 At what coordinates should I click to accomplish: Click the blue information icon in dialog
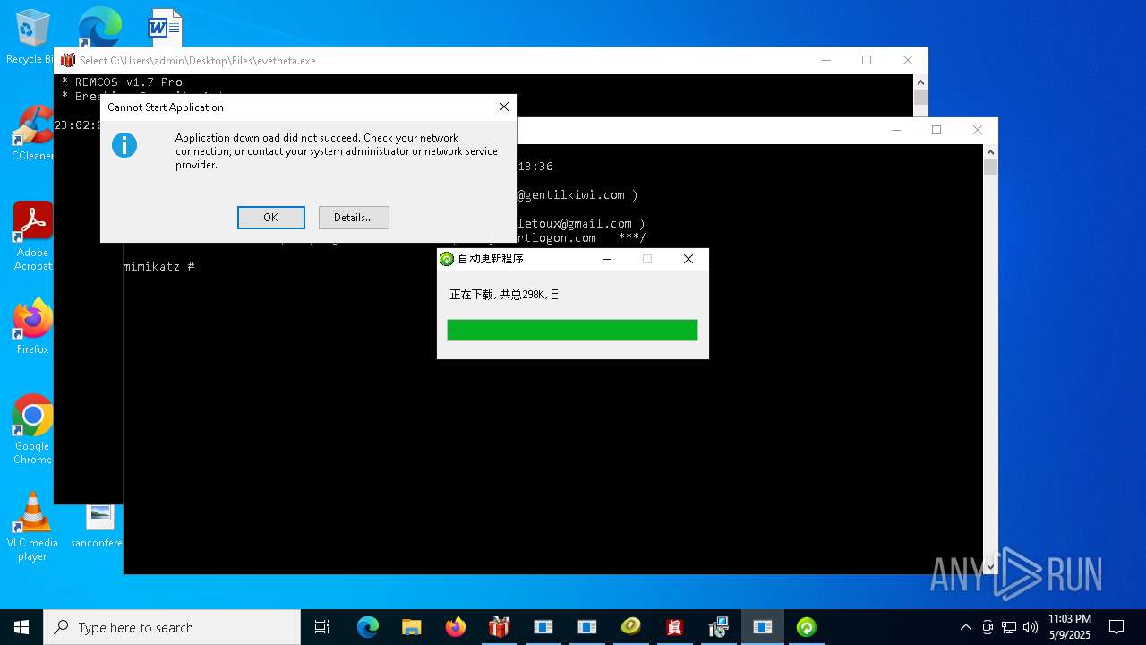(x=124, y=144)
